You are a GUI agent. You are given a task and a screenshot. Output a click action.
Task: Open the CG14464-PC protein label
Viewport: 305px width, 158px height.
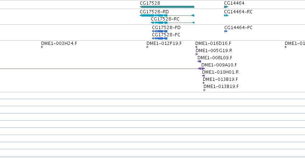coord(238,27)
